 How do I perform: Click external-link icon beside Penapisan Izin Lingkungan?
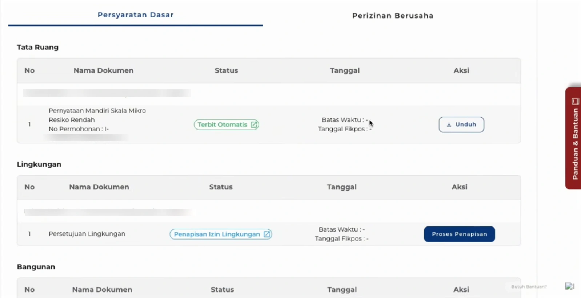point(267,234)
